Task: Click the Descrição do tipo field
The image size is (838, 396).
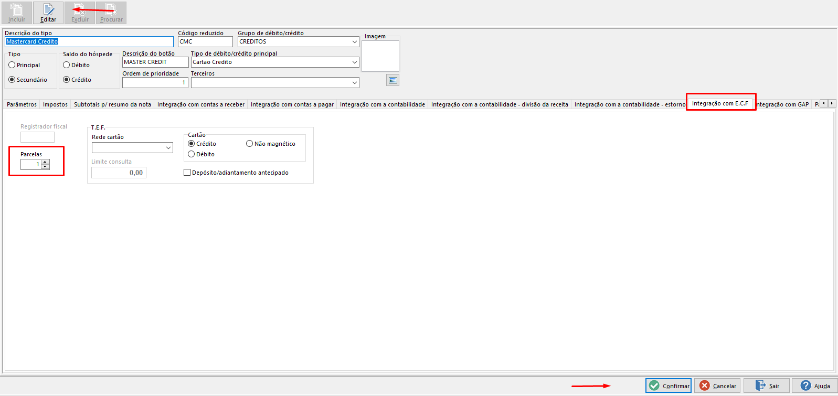Action: click(89, 41)
